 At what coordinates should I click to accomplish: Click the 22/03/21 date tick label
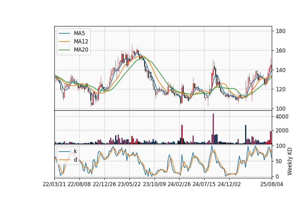pos(54,185)
